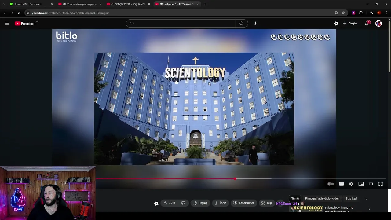Enable miniplayer mode
The height and width of the screenshot is (220, 391).
(x=361, y=184)
